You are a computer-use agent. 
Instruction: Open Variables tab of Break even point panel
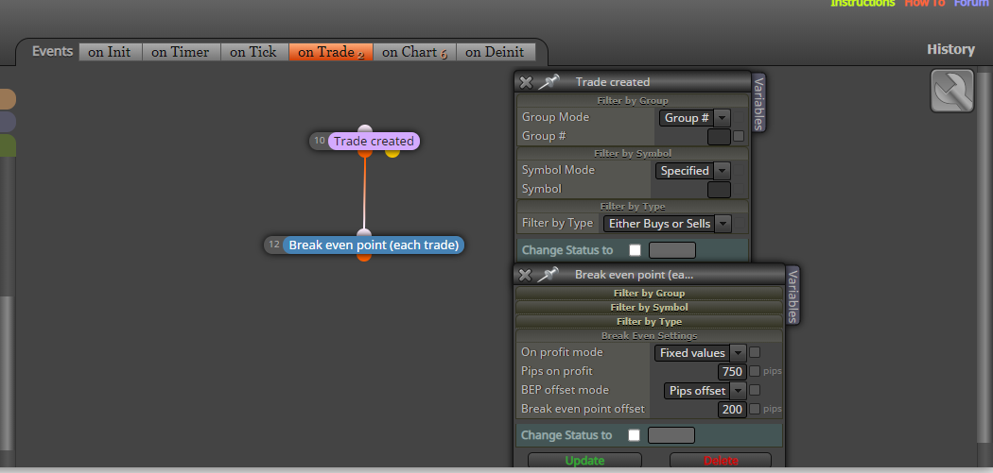click(x=793, y=296)
